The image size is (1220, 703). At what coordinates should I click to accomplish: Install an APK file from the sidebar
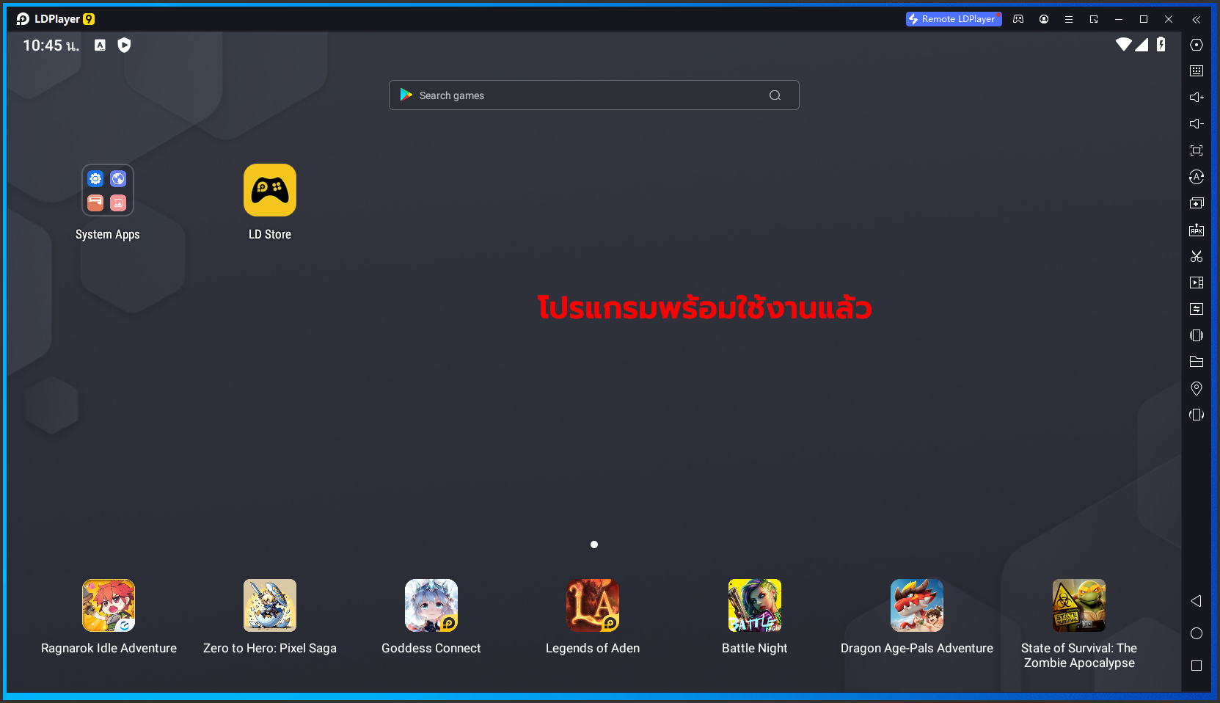click(1196, 230)
